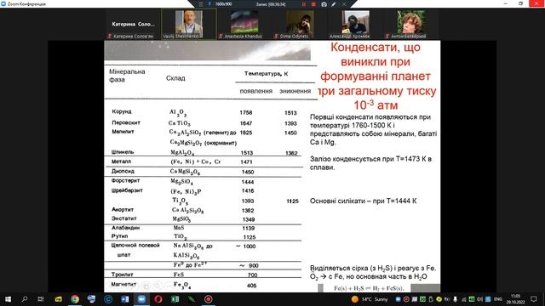Click the Перовскит mineral name
This screenshot has width=545, height=306.
click(x=126, y=122)
